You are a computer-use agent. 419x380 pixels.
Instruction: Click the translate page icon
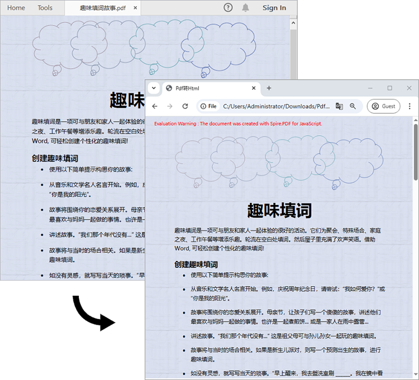(339, 106)
